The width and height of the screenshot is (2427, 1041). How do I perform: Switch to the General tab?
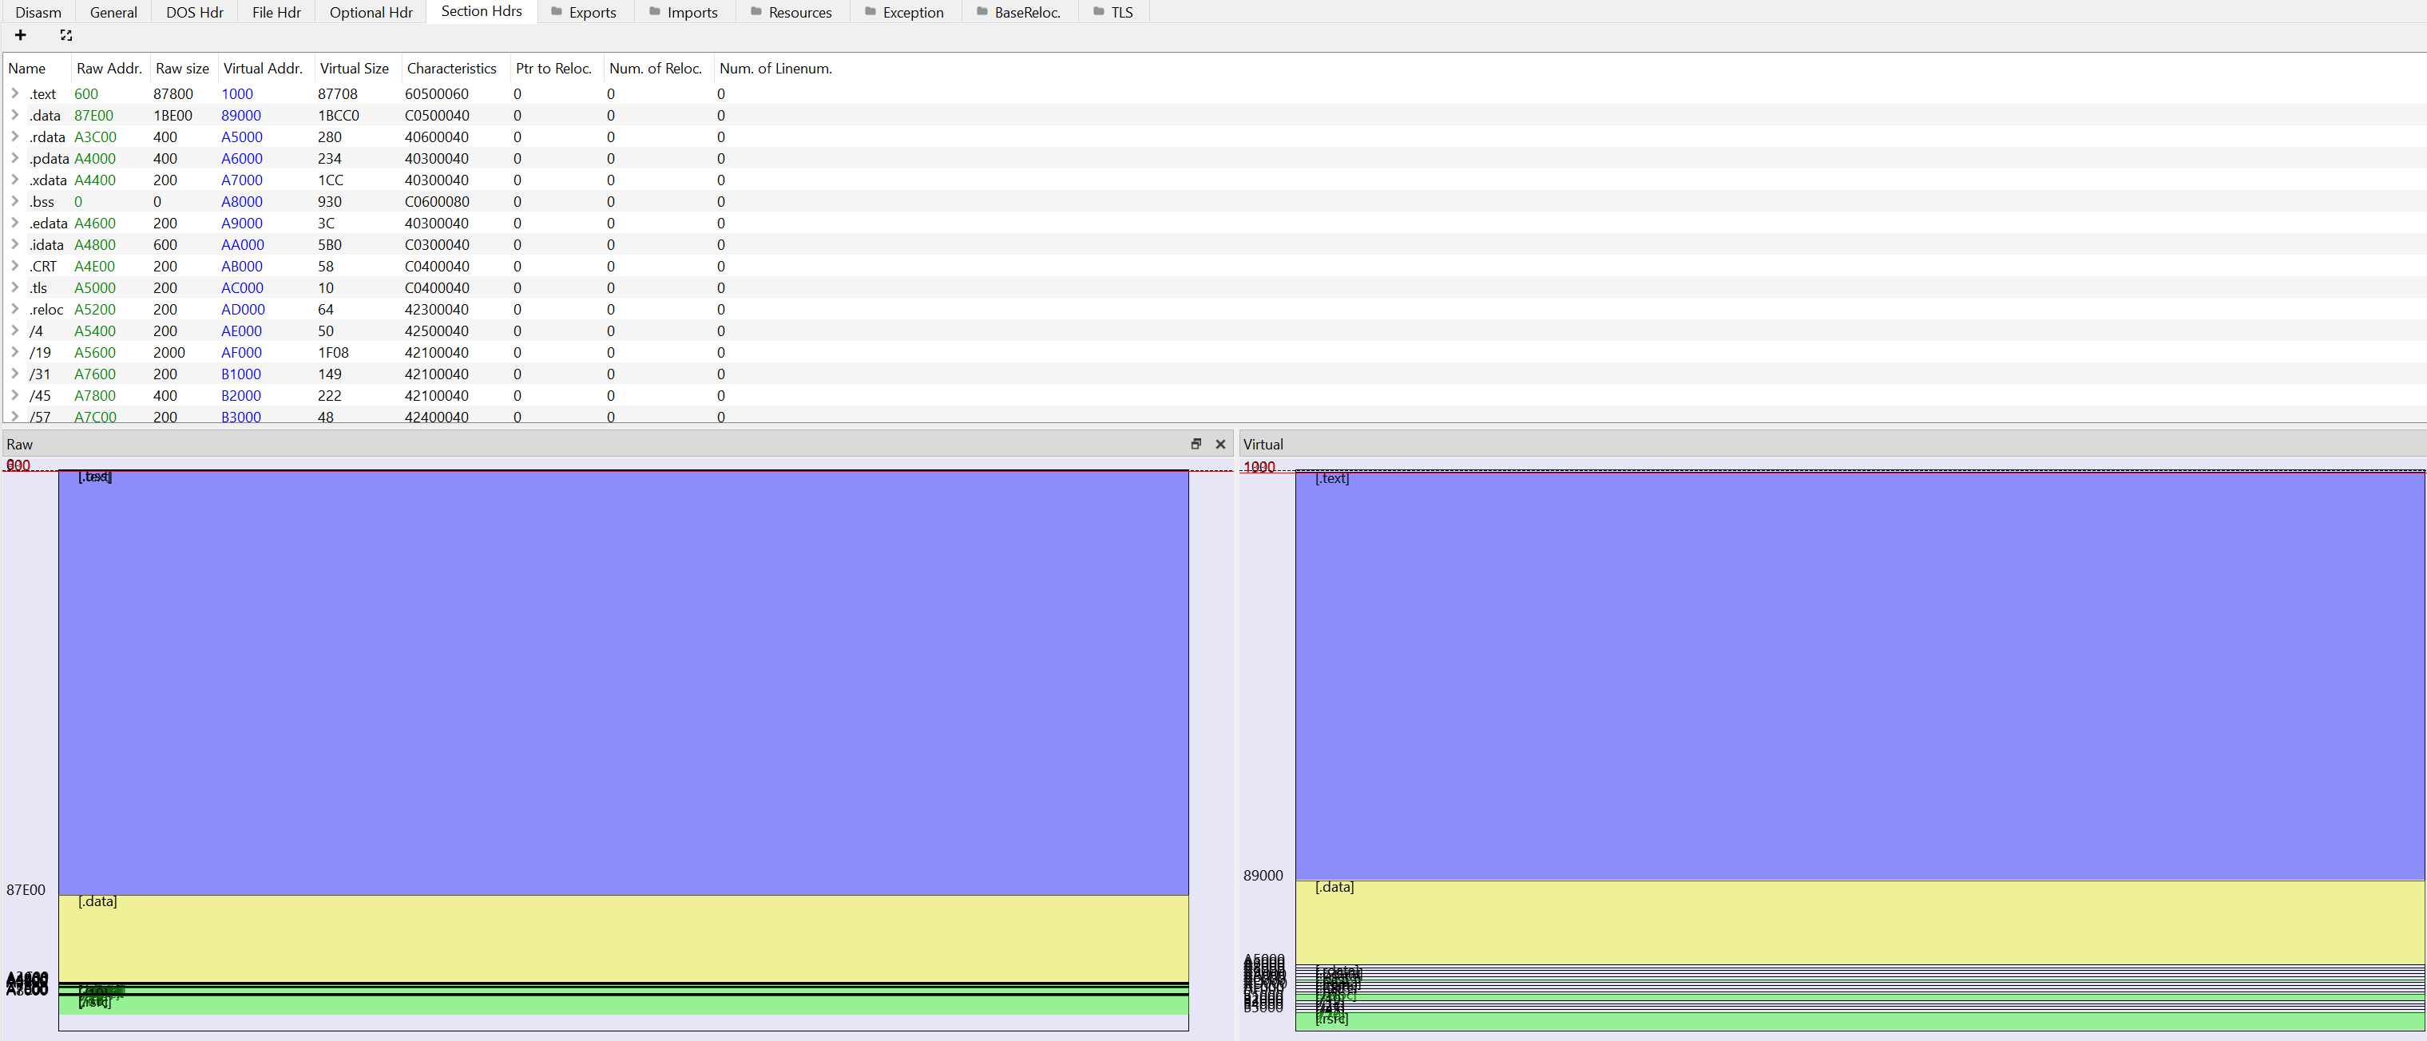pyautogui.click(x=113, y=12)
